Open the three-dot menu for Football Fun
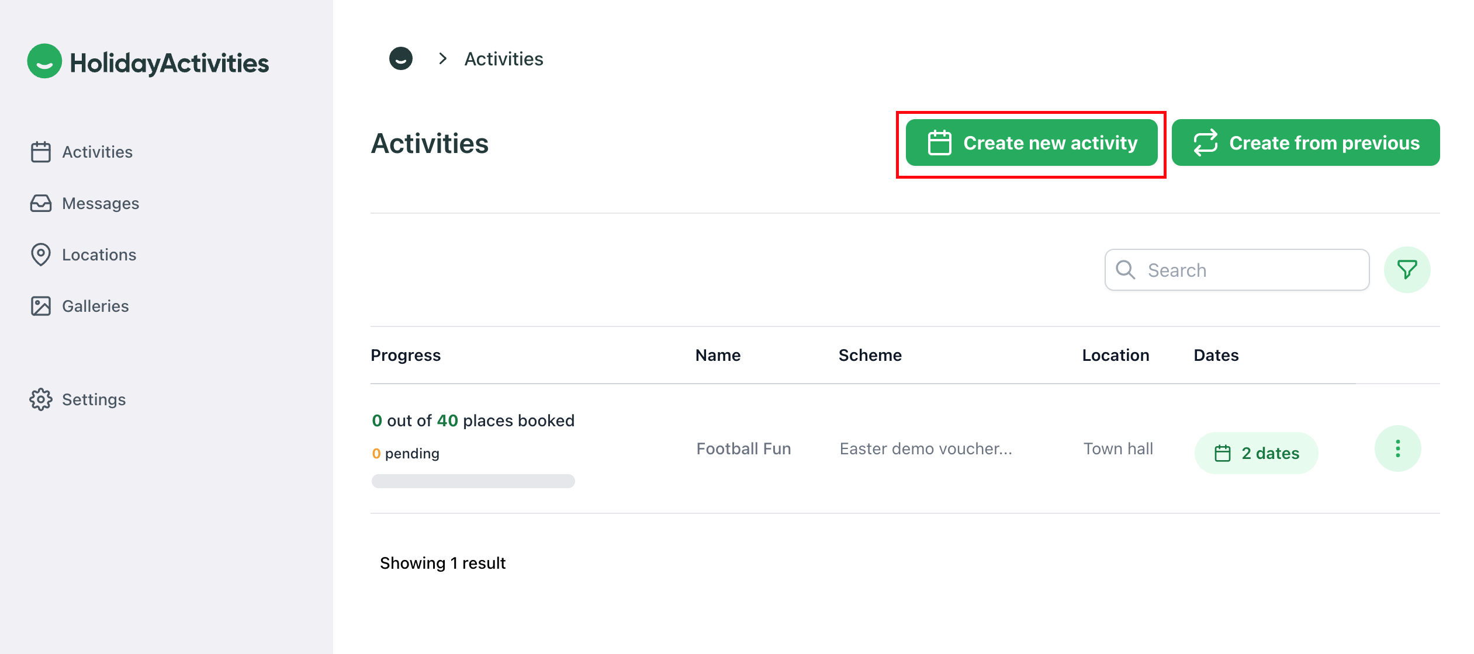This screenshot has width=1474, height=654. pos(1398,448)
